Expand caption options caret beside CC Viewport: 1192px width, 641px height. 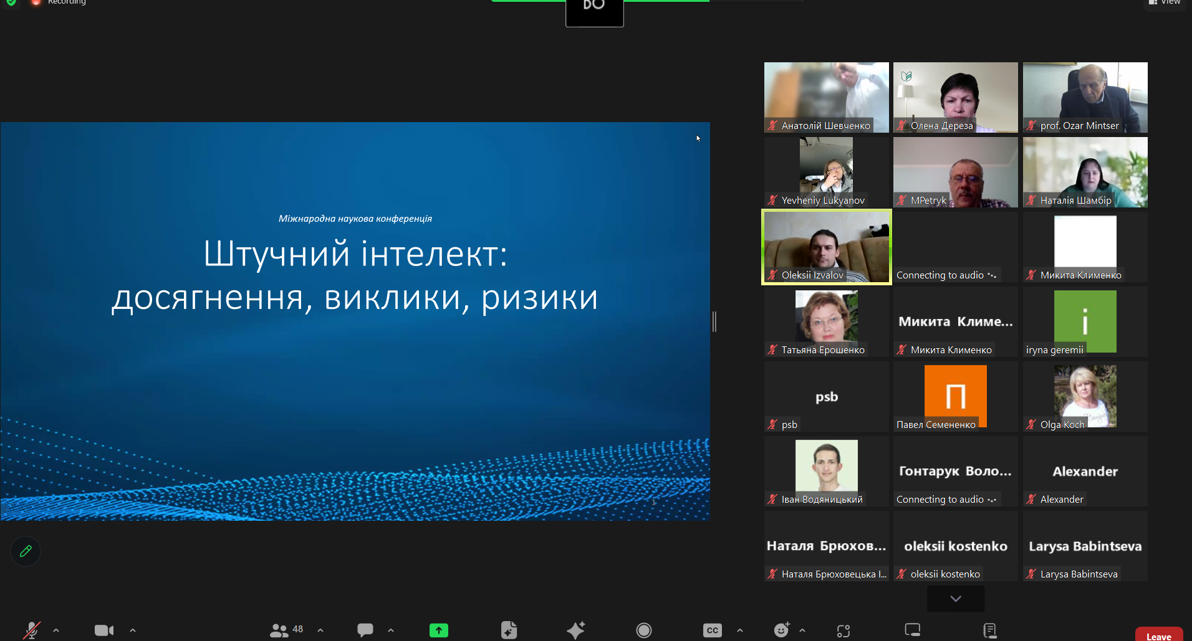[x=740, y=630]
